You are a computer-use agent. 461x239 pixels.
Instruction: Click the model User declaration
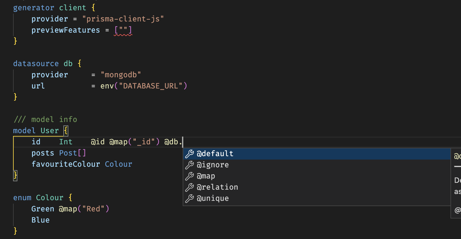36,130
